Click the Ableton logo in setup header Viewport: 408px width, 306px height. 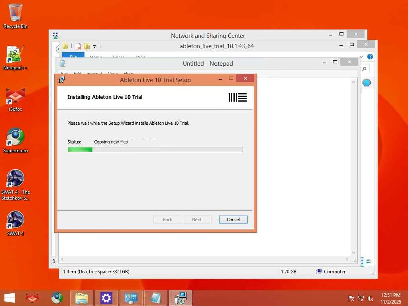point(237,97)
